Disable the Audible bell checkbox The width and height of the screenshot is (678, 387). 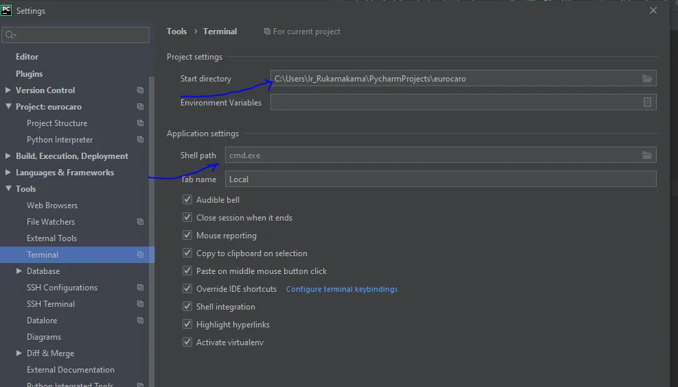[x=187, y=200]
